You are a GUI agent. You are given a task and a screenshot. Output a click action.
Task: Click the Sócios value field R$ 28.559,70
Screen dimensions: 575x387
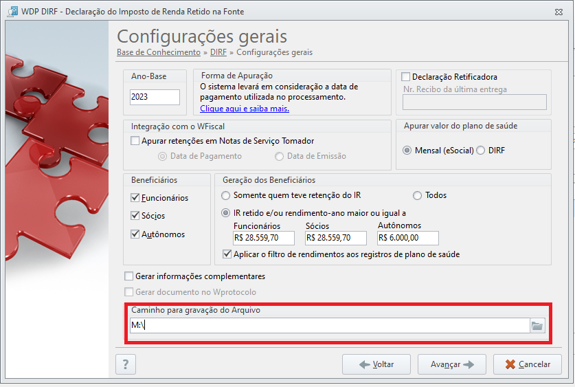pyautogui.click(x=336, y=238)
